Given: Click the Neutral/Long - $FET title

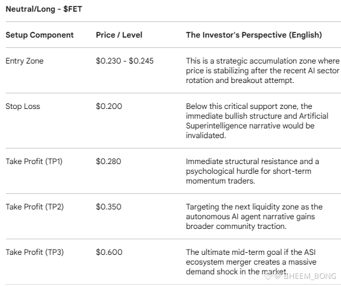Looking at the screenshot, I should click(43, 9).
